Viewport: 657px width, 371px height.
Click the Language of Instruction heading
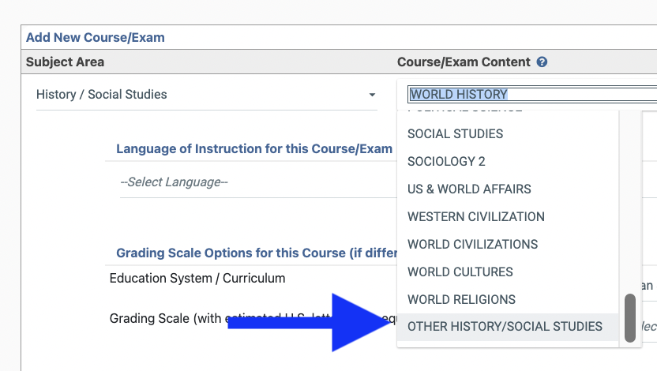pos(253,148)
